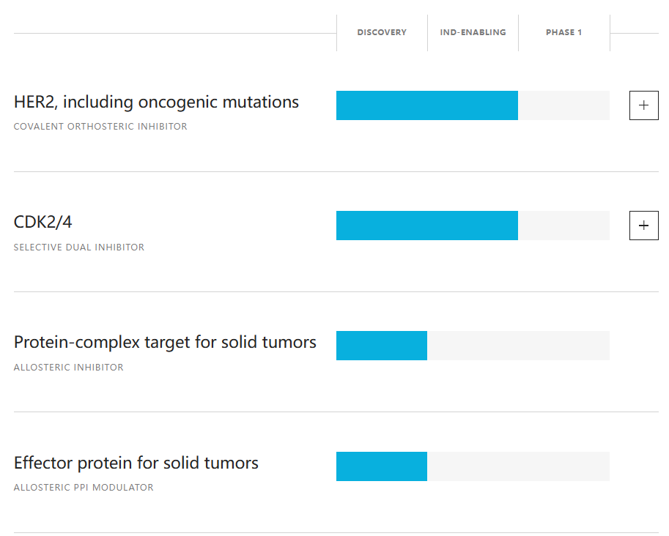Click the Allosteric PPI Modulator subtitle
Image resolution: width=669 pixels, height=536 pixels.
click(84, 488)
